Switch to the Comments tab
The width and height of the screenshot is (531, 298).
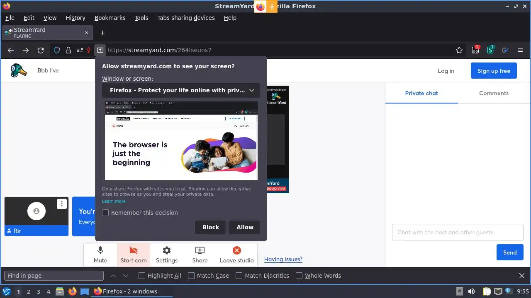coord(494,93)
